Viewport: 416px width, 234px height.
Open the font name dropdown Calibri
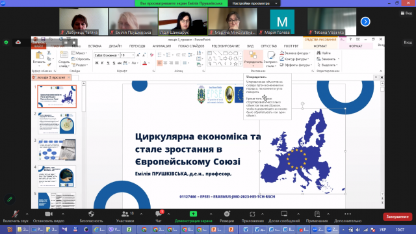pos(107,55)
